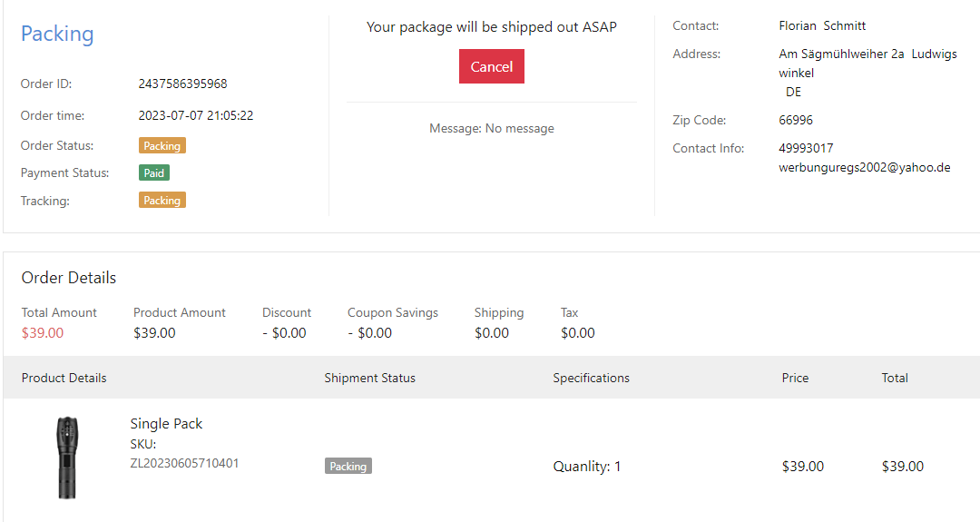The height and width of the screenshot is (522, 980).
Task: Click the Specifications column header
Action: click(591, 378)
